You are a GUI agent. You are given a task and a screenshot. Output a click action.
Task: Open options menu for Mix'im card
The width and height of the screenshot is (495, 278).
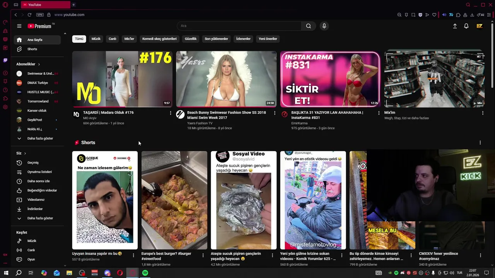click(483, 113)
